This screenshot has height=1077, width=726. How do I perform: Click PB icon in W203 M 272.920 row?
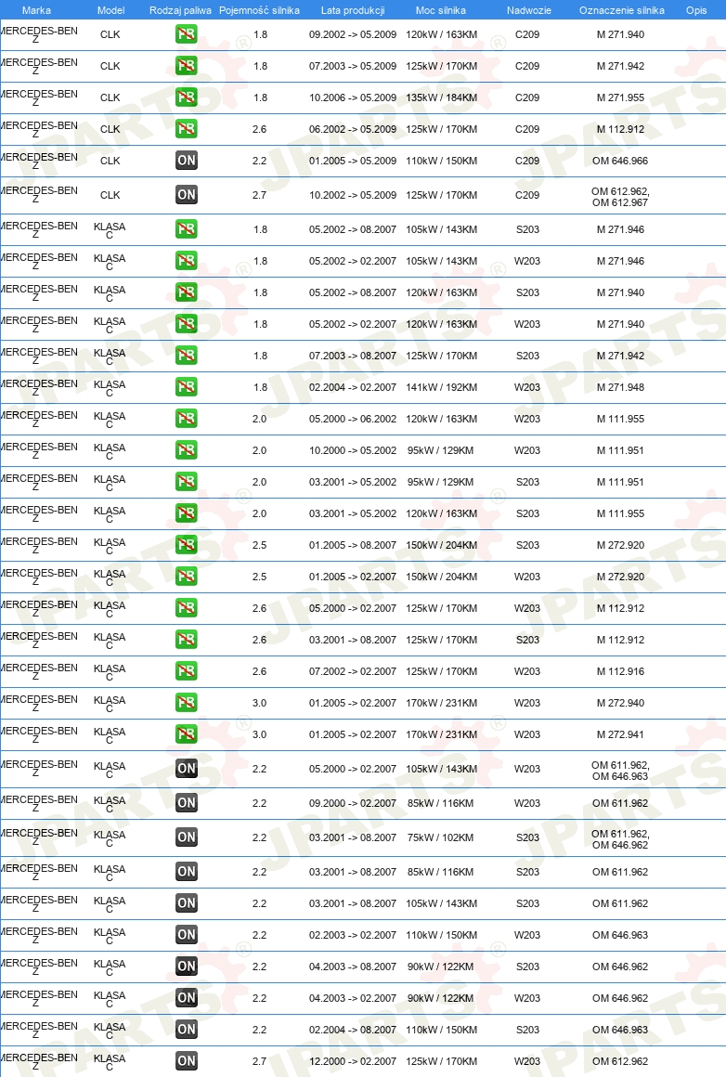(186, 577)
